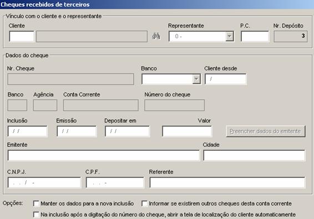314x219 pixels.
Task: Click the Número do cheque field
Action: click(174, 105)
